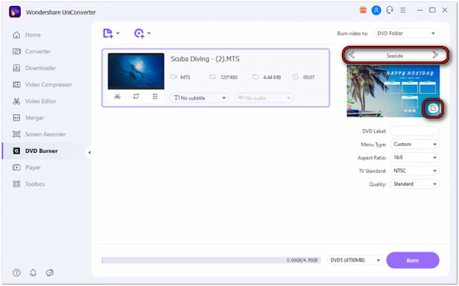Open the TV Standard dropdown
Viewport: 459px width, 286px height.
click(x=415, y=171)
